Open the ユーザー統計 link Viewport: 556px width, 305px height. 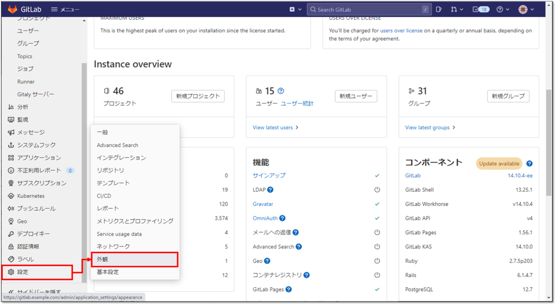(297, 103)
